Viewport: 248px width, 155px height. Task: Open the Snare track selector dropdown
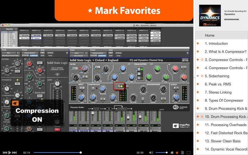tap(77, 53)
